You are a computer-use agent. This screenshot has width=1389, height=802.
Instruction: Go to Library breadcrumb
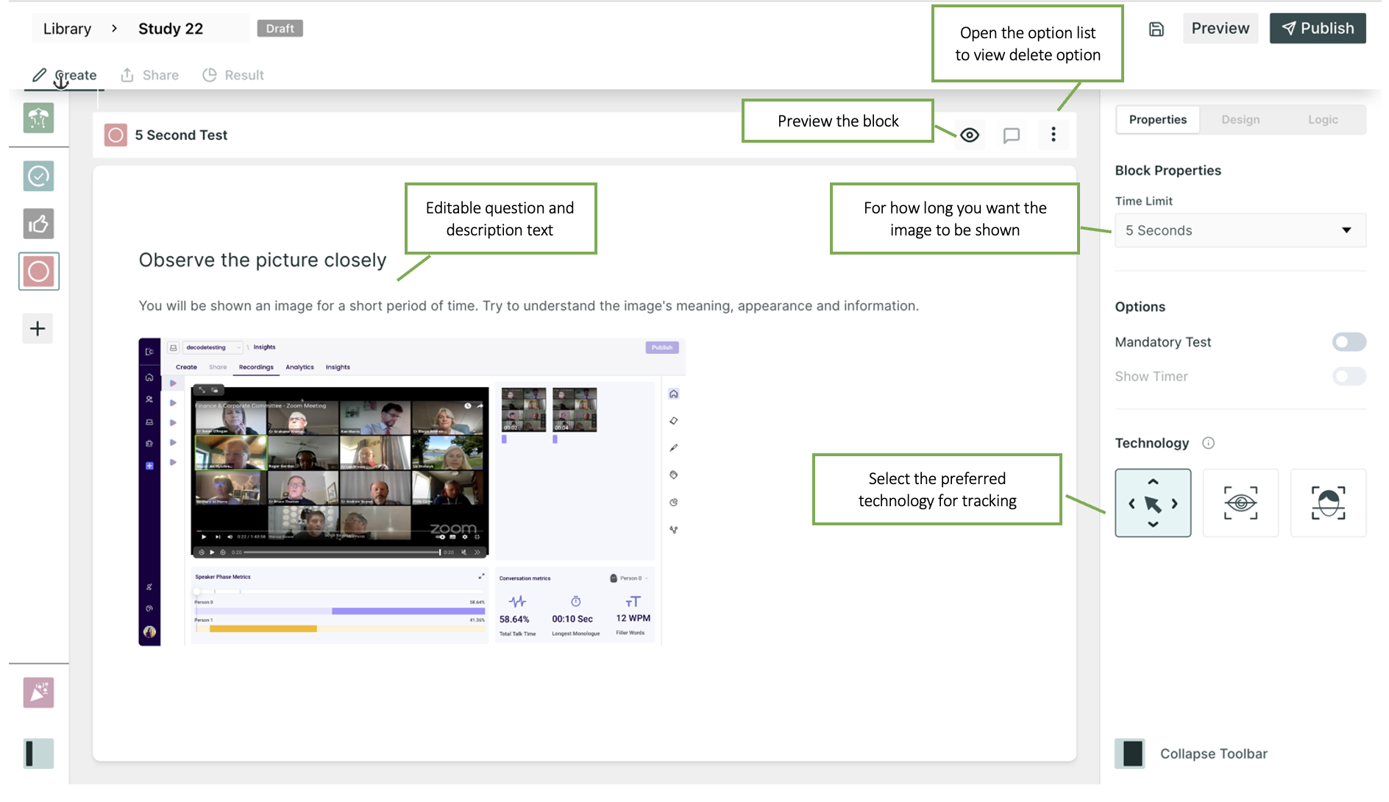tap(67, 29)
